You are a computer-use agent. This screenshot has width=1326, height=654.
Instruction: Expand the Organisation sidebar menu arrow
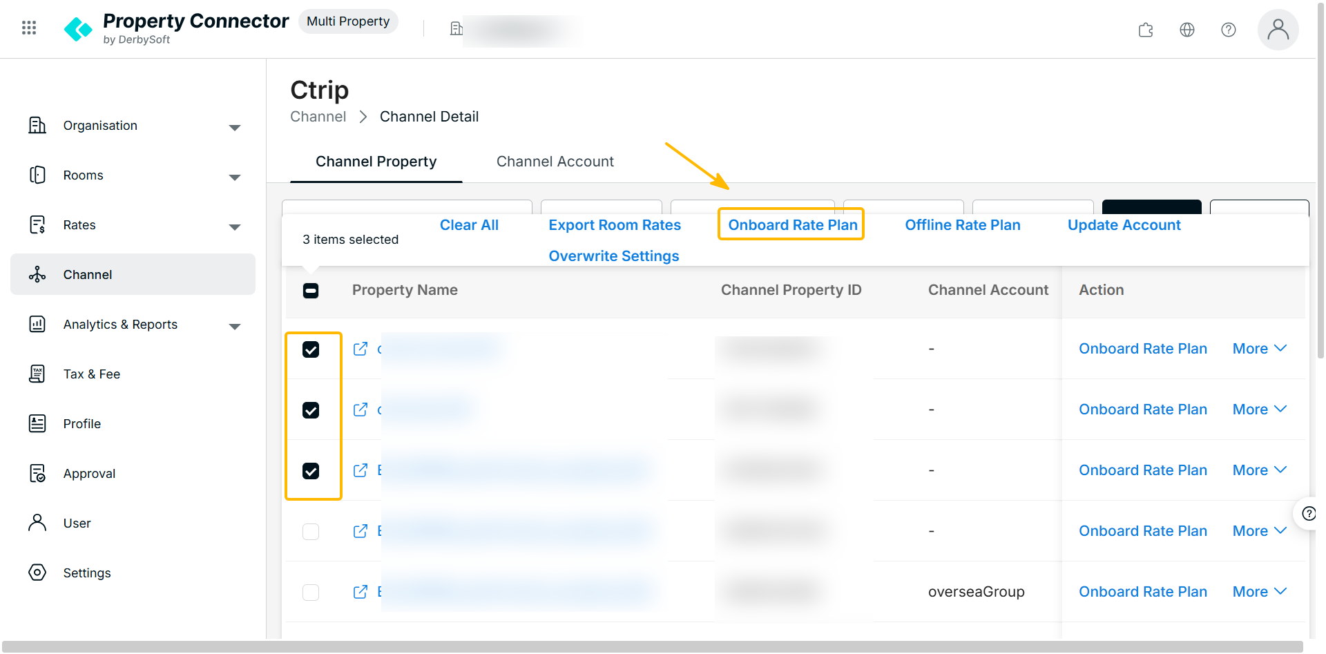click(235, 128)
